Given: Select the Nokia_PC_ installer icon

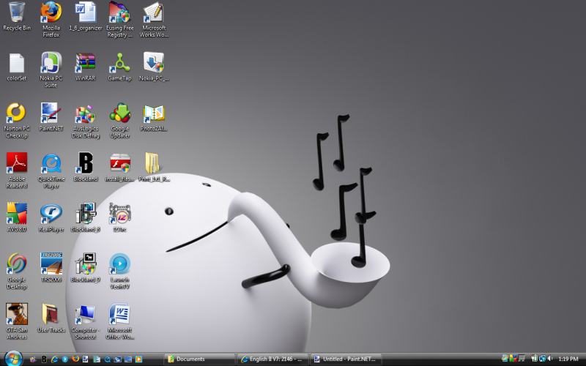Looking at the screenshot, I should pos(154,67).
